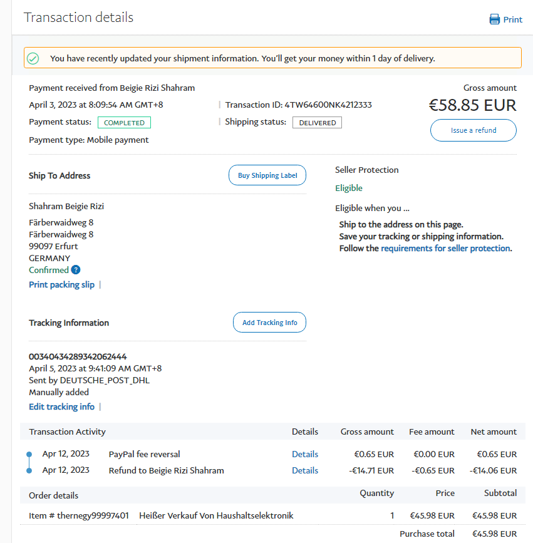View Details for PayPal fee reversal
Image resolution: width=533 pixels, height=543 pixels.
click(x=305, y=454)
